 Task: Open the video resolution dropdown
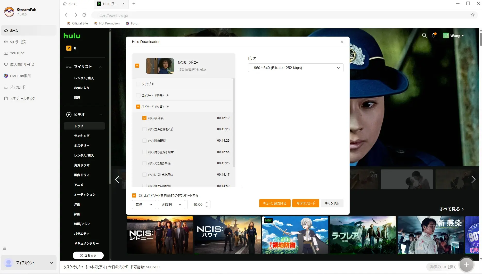[x=296, y=68]
